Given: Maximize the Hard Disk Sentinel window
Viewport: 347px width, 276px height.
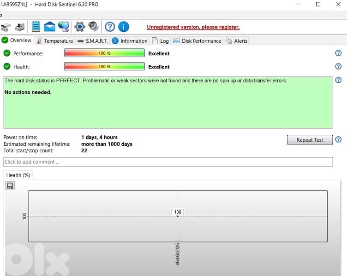Looking at the screenshot, I should coord(318,4).
